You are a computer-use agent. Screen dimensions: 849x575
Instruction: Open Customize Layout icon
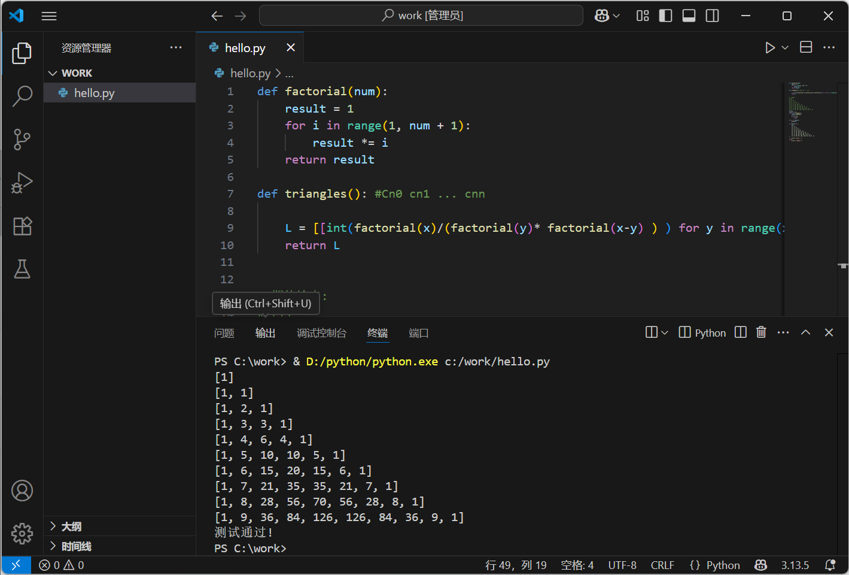(x=643, y=16)
